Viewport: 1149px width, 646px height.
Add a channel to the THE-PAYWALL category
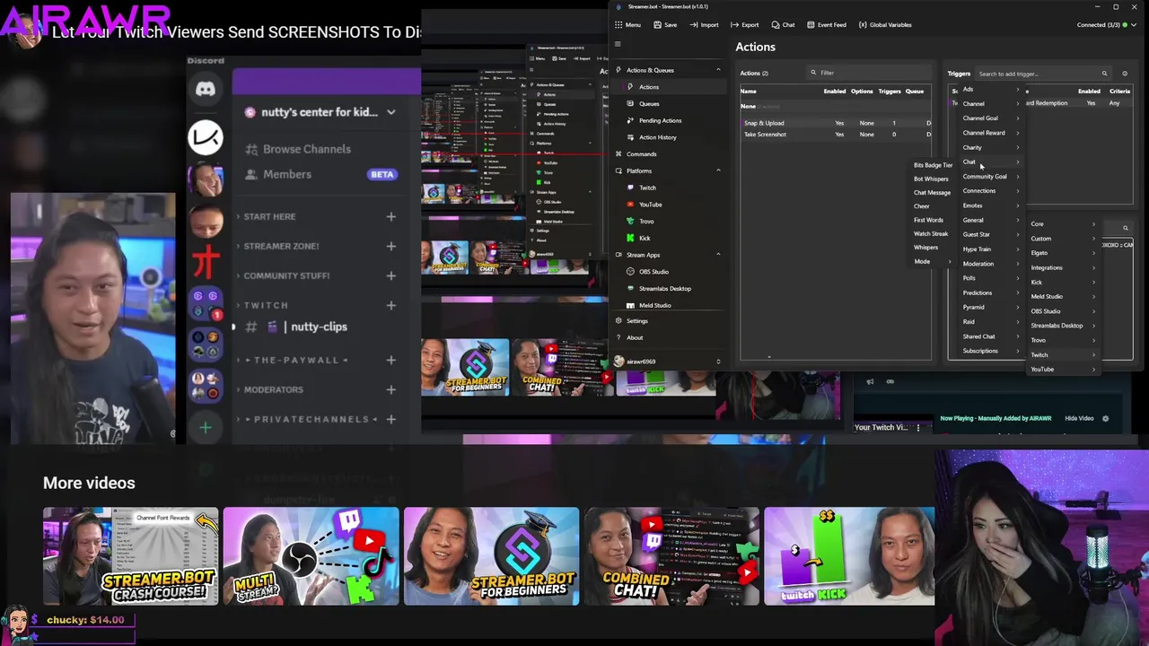click(x=390, y=360)
